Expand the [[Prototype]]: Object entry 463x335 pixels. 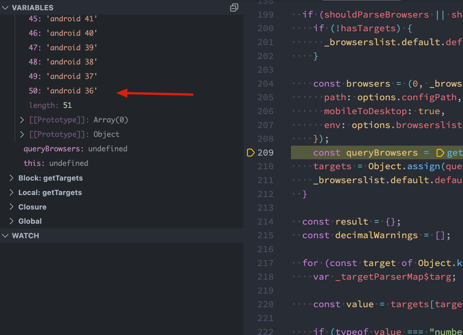coord(22,134)
